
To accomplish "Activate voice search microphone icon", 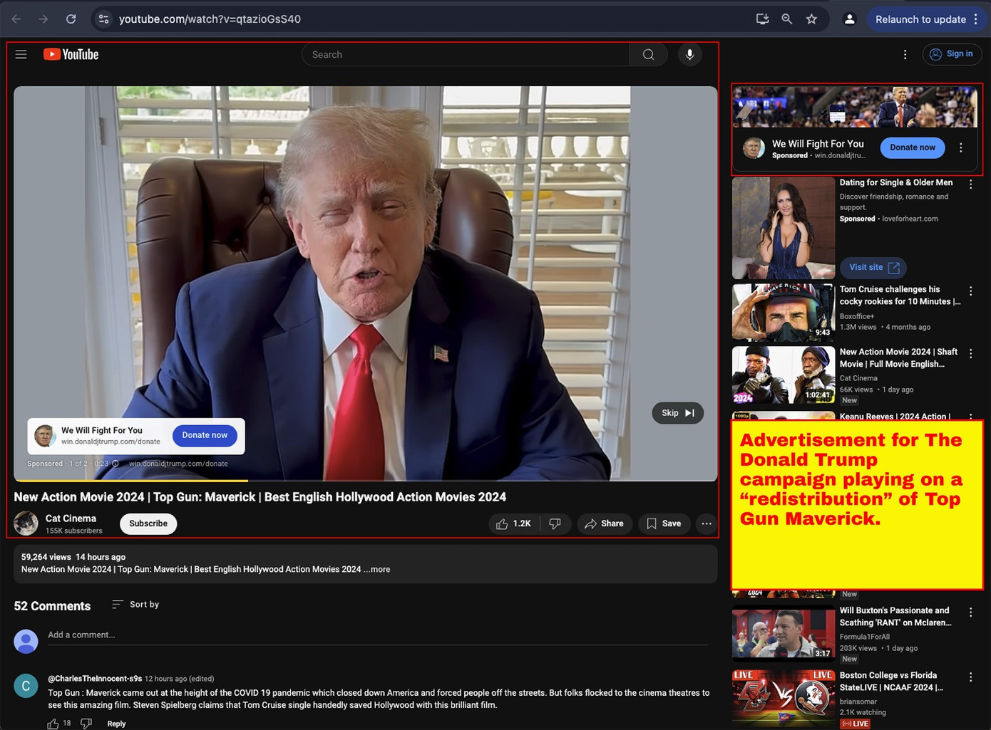I will pyautogui.click(x=689, y=55).
